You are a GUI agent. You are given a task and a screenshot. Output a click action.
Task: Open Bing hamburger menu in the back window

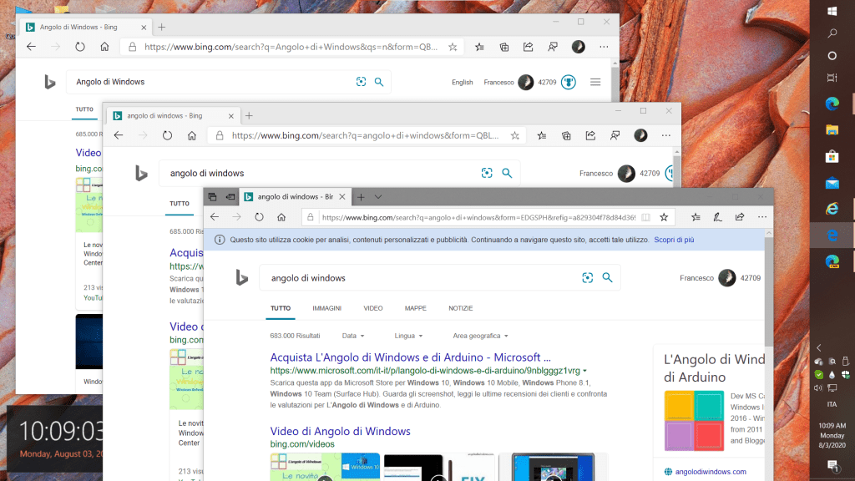[595, 82]
